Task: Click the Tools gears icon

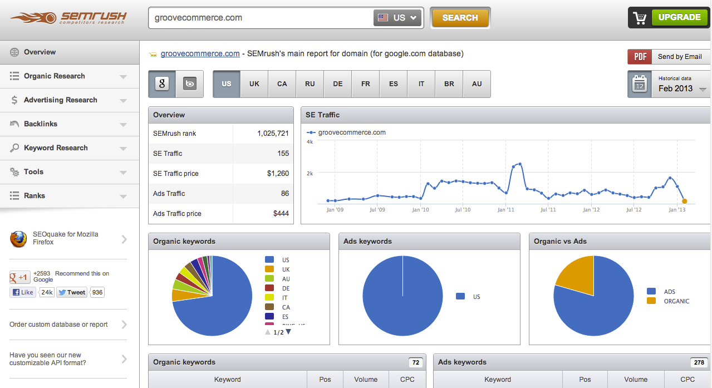Action: click(x=14, y=172)
